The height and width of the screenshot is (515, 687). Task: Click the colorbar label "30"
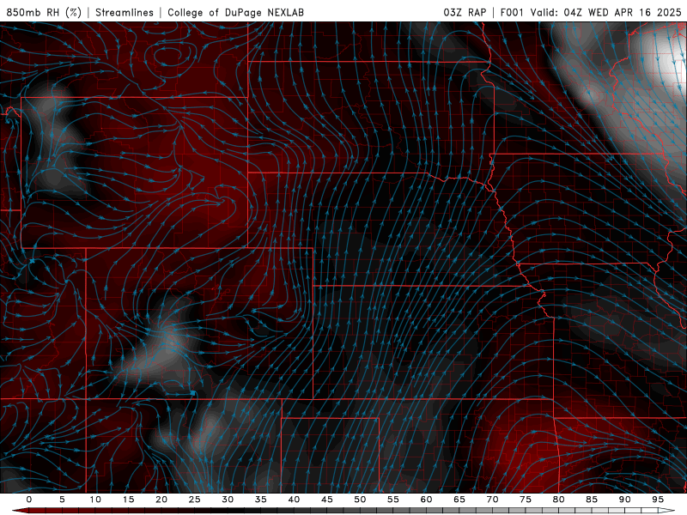click(x=228, y=500)
